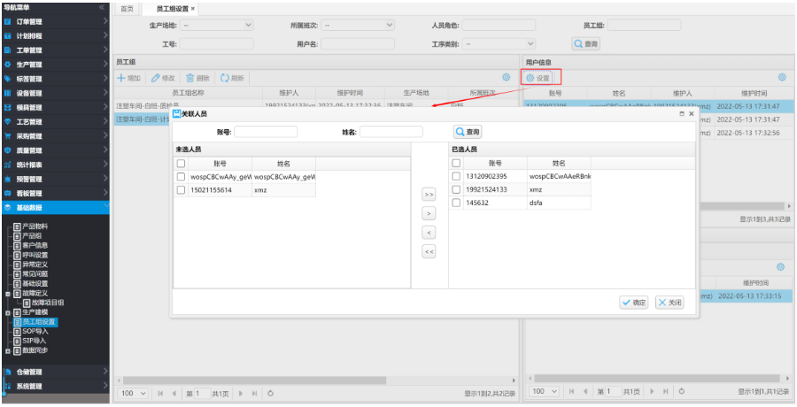Viewport: 797px width, 407px height.
Task: Check the box for account 15021155614
Action: click(182, 189)
